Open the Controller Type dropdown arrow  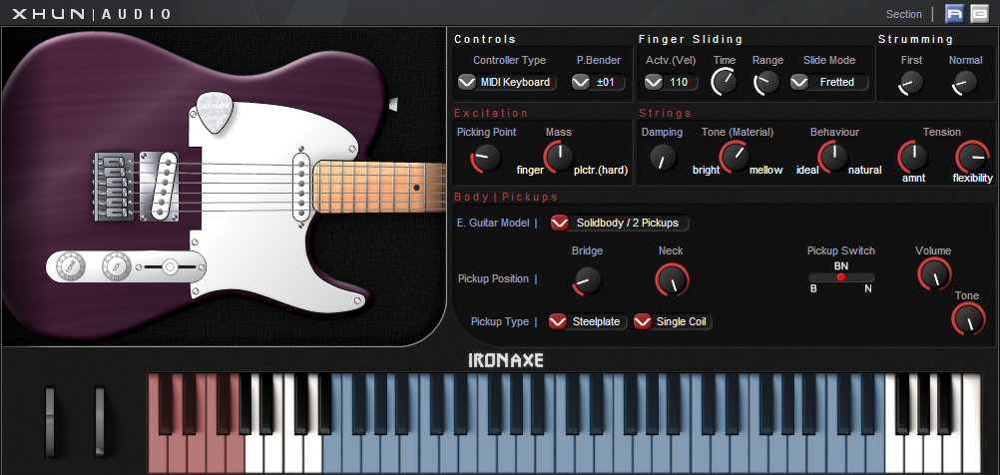[467, 82]
